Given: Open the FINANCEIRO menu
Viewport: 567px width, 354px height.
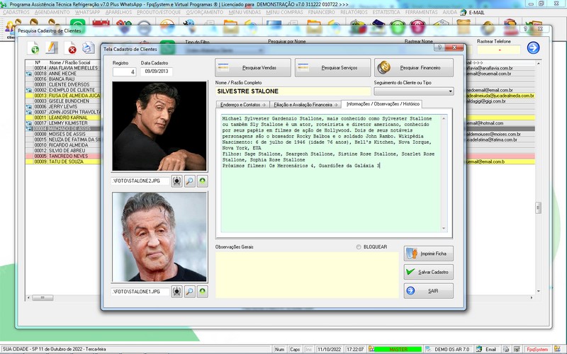Looking at the screenshot, I should [x=322, y=13].
